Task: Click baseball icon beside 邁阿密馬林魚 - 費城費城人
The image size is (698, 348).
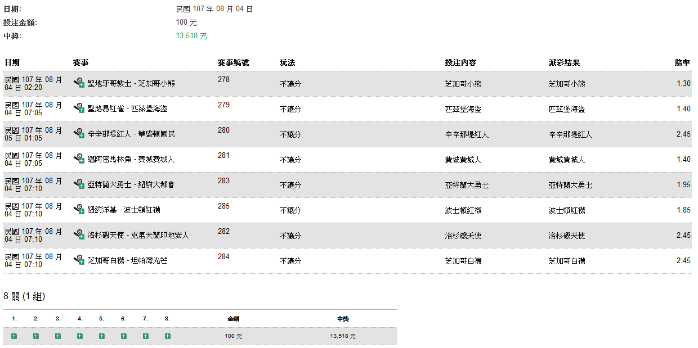Action: tap(79, 159)
